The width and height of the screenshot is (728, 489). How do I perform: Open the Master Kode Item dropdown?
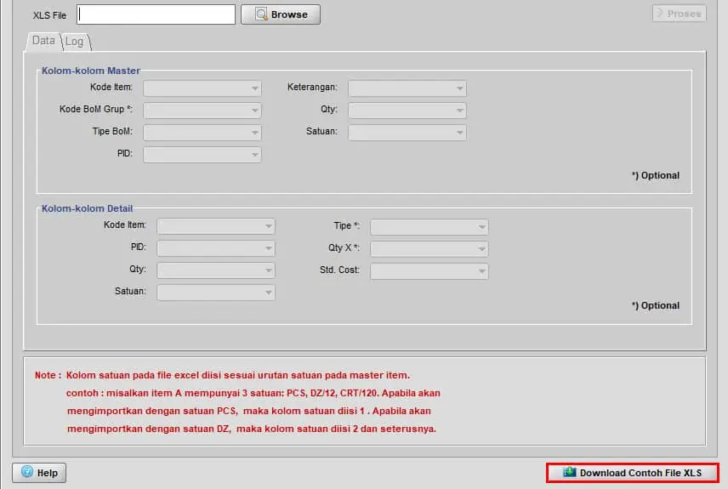(202, 88)
